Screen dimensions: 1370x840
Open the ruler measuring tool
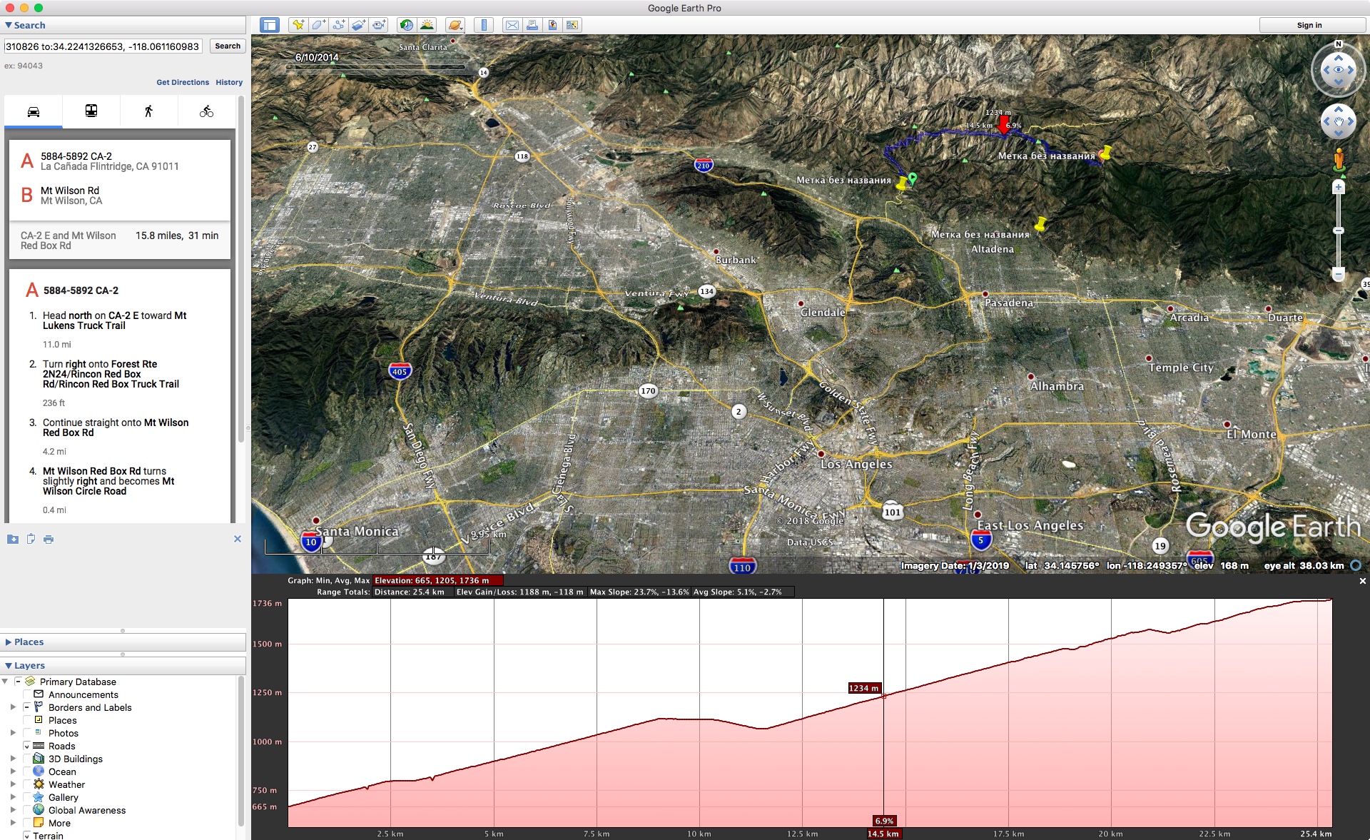pos(484,25)
